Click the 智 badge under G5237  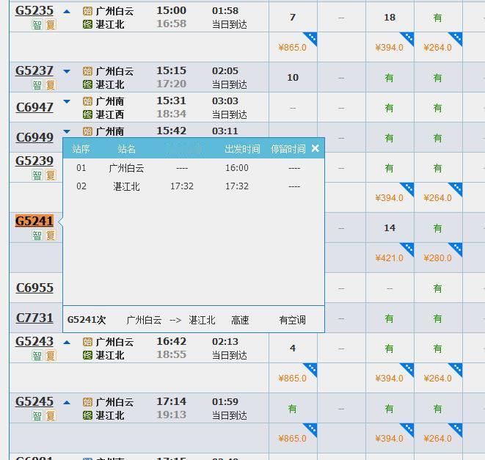[37, 85]
